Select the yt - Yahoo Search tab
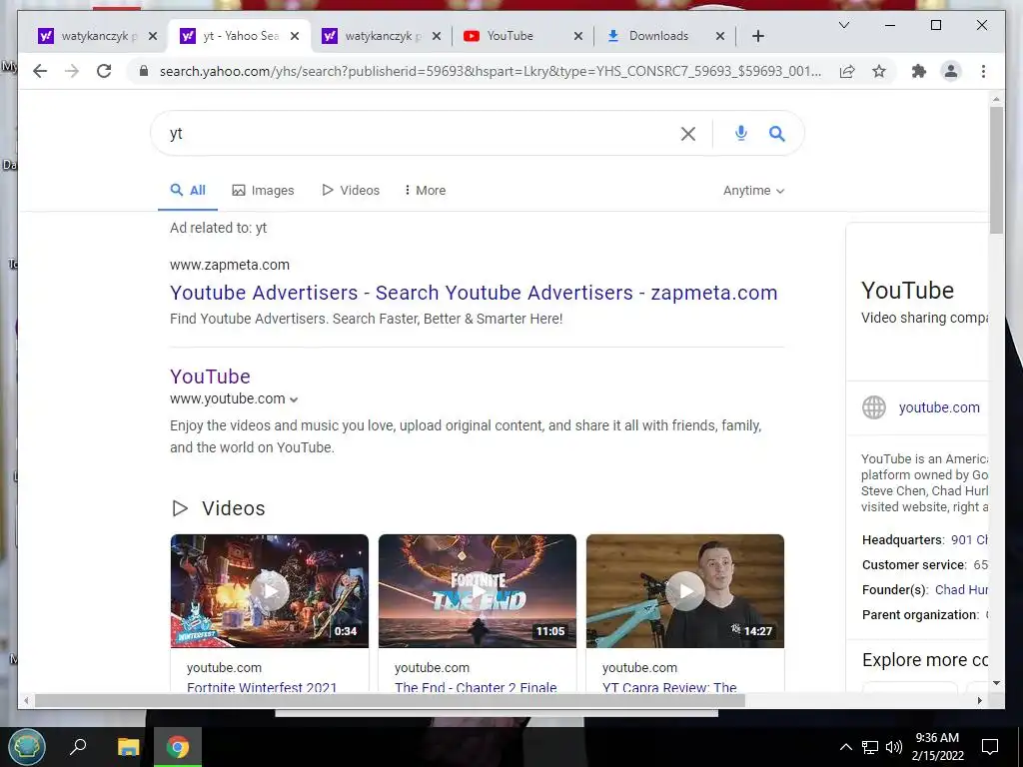1023x767 pixels. [239, 36]
